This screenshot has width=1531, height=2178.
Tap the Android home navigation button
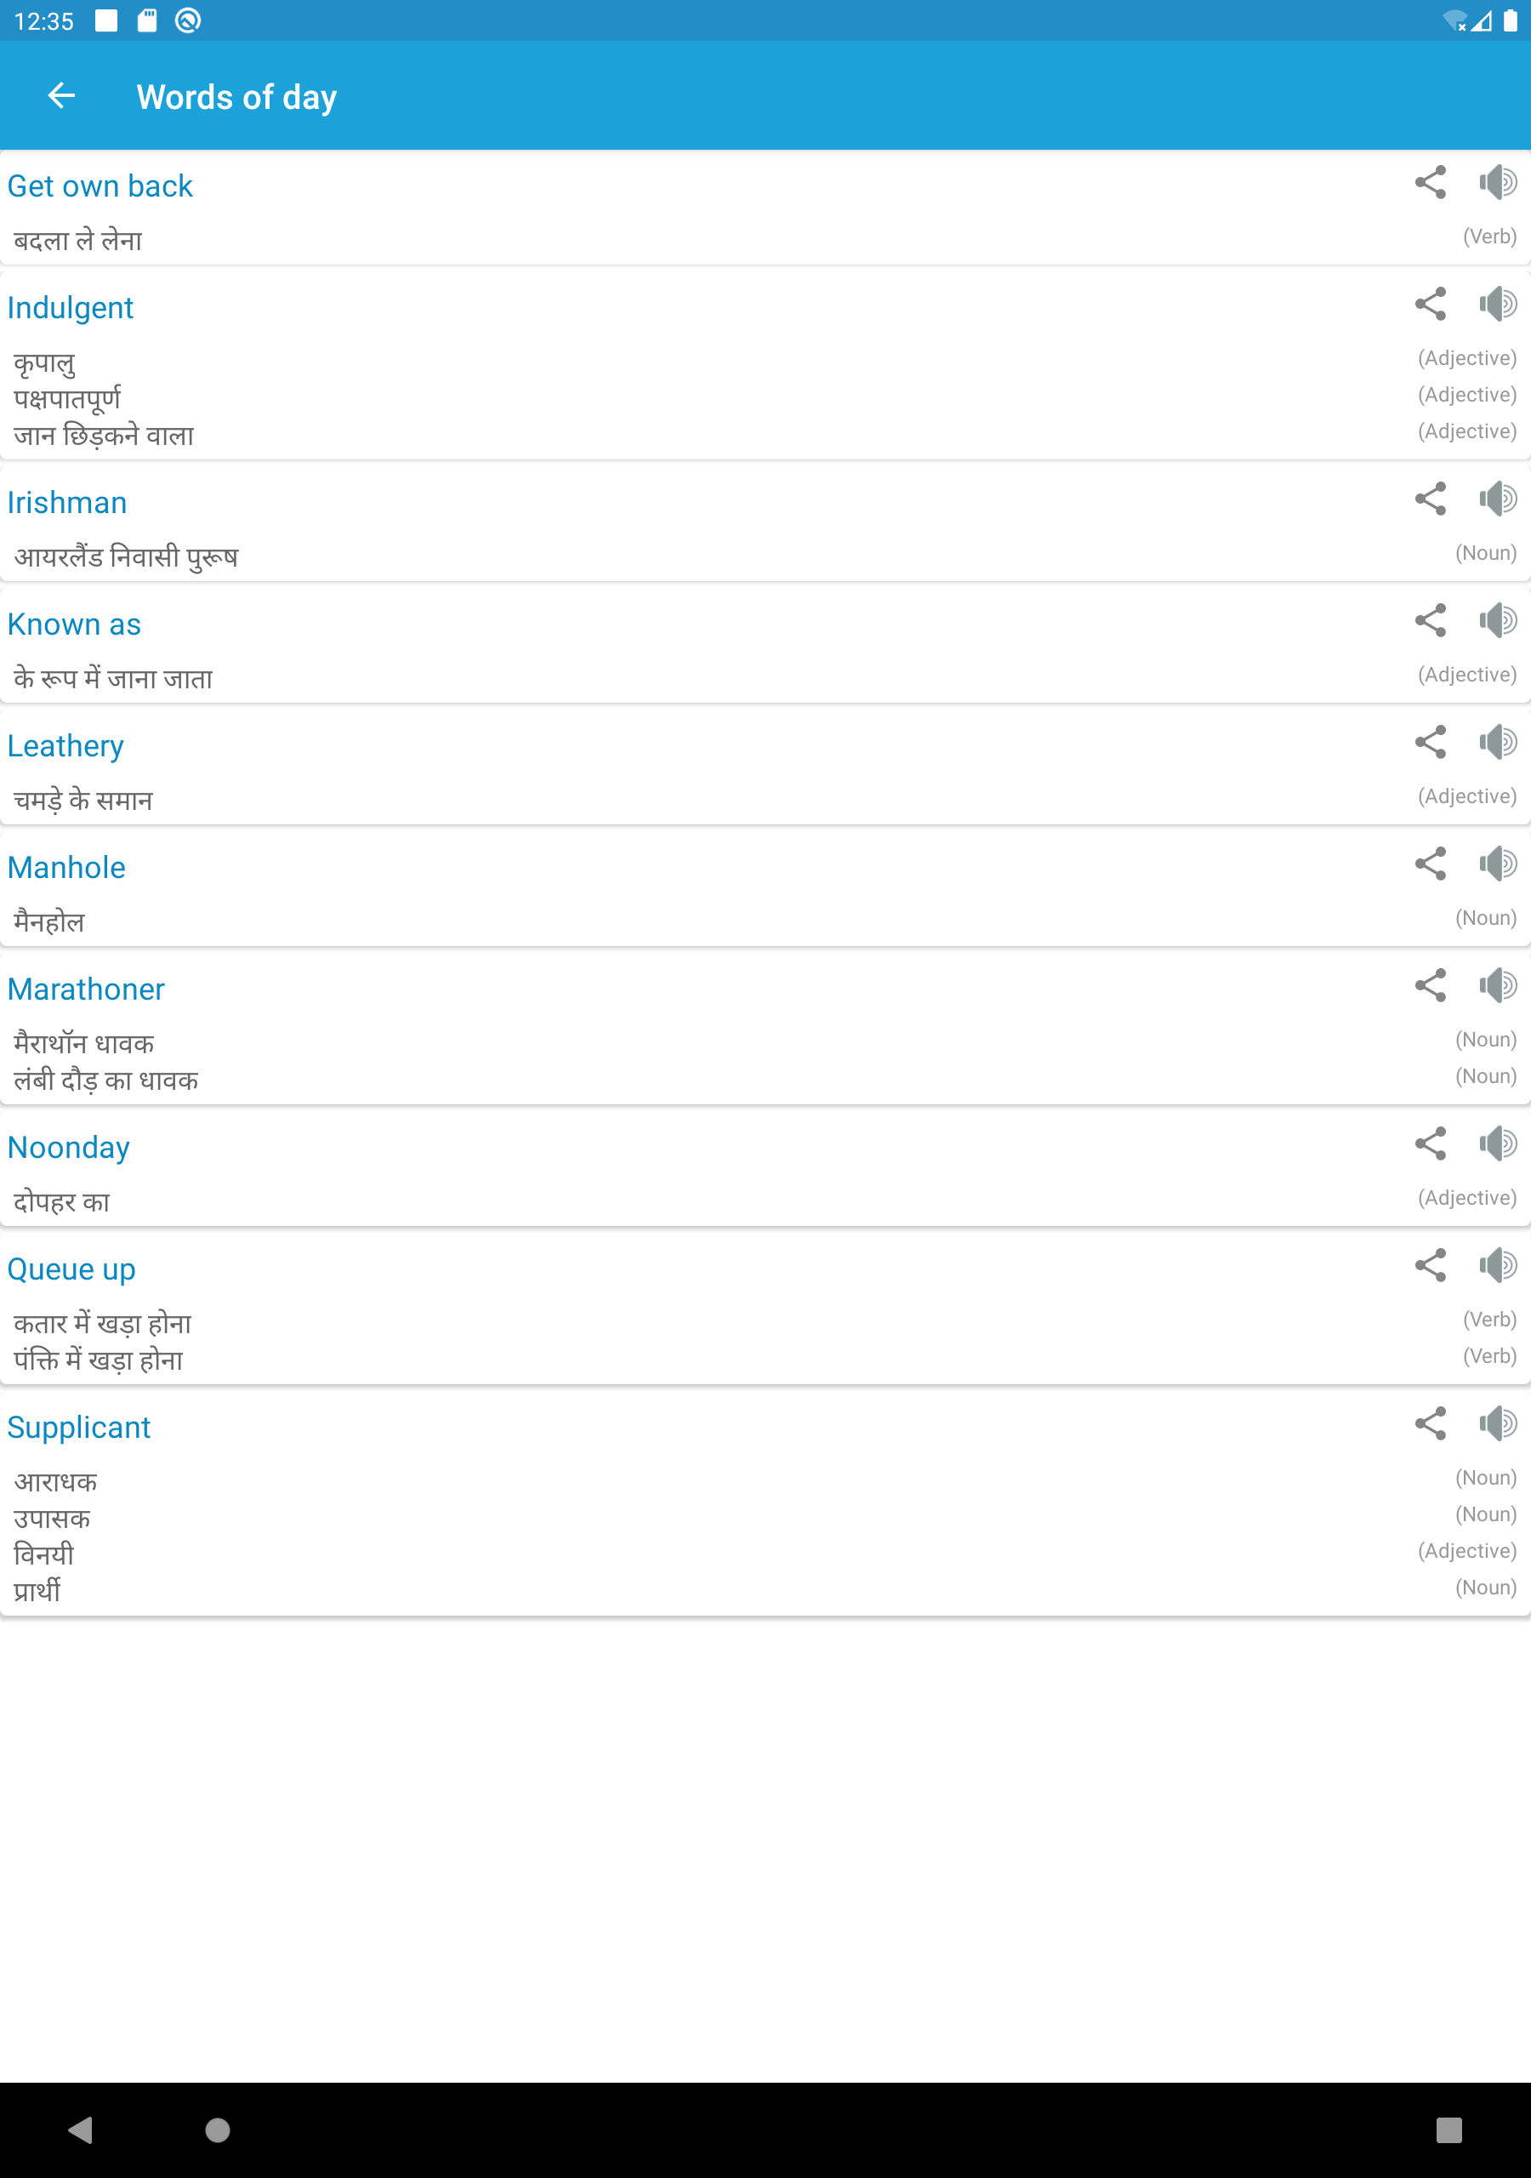pyautogui.click(x=217, y=2130)
